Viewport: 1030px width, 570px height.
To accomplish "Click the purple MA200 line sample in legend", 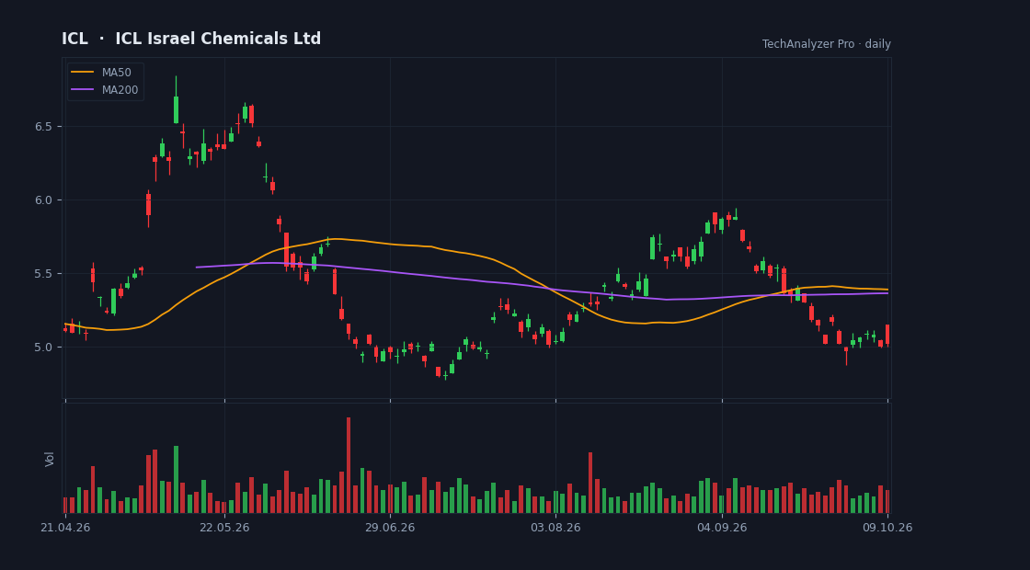I will 83,90.
